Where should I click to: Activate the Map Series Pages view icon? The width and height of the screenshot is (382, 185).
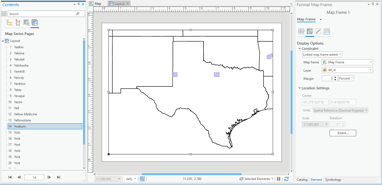(x=35, y=23)
